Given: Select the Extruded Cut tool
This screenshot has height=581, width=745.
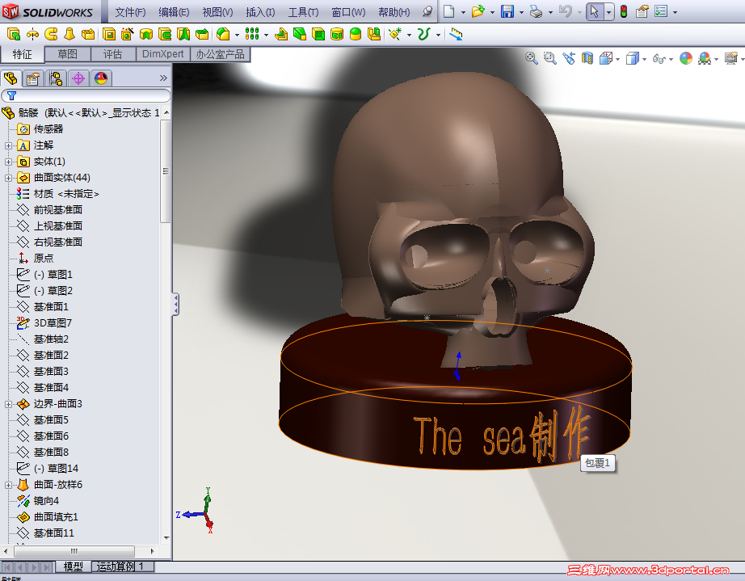Looking at the screenshot, I should [109, 34].
